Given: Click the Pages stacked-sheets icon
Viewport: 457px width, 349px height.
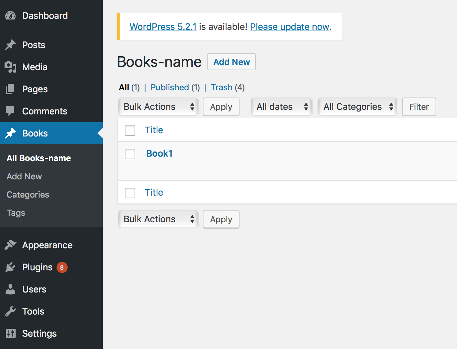Looking at the screenshot, I should click(10, 89).
